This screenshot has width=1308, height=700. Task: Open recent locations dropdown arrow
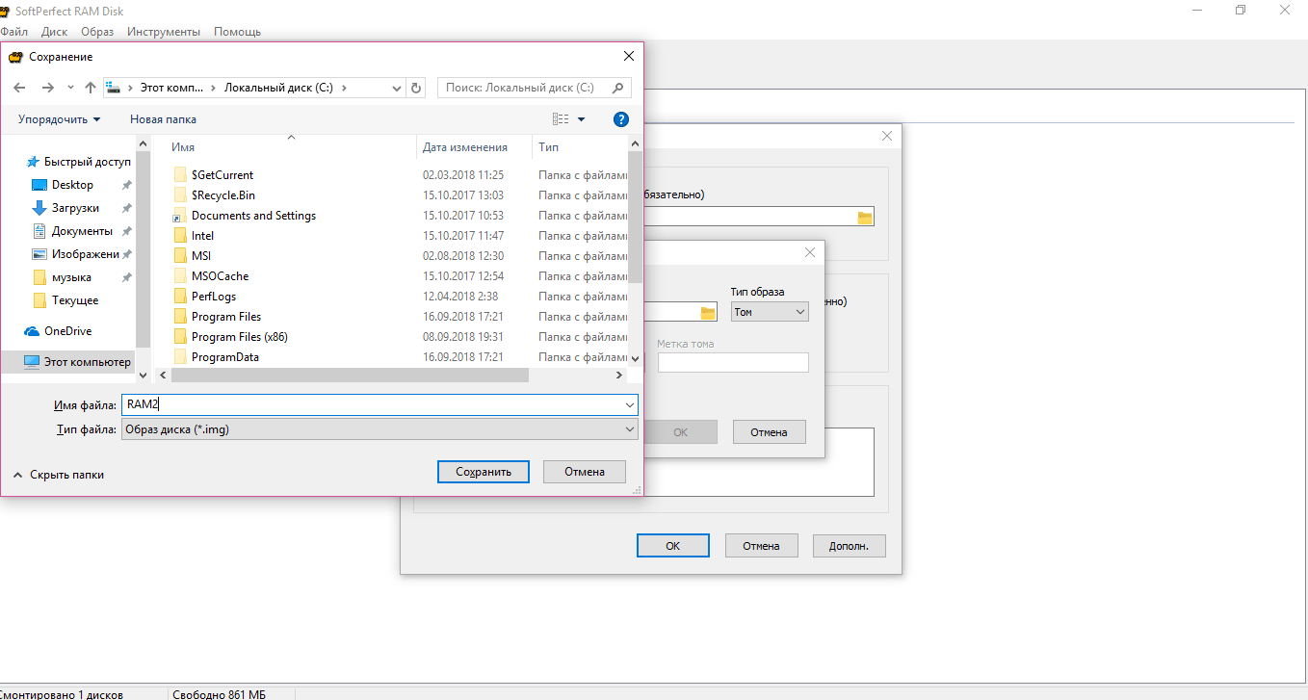(x=71, y=88)
